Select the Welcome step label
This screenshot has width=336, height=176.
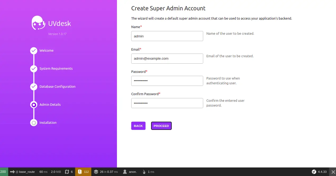point(47,51)
